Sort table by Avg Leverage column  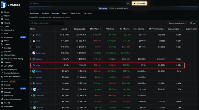174,29
